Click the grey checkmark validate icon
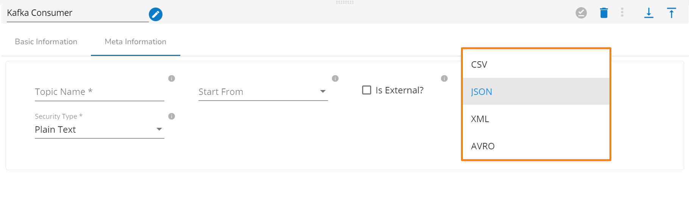This screenshot has width=689, height=200. coord(581,13)
